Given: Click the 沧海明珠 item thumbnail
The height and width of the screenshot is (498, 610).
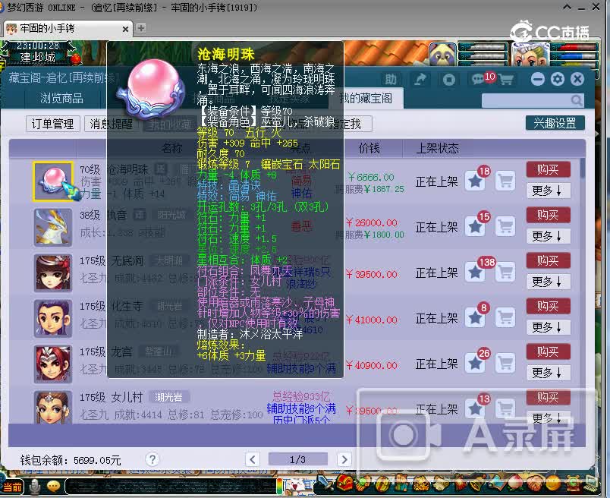Looking at the screenshot, I should coord(53,181).
